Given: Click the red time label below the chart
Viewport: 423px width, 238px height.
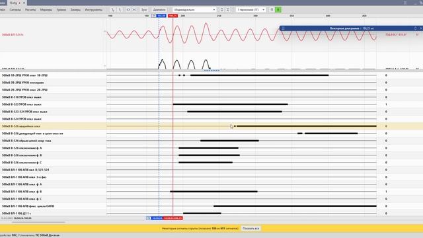Looking at the screenshot, I should tap(173, 218).
